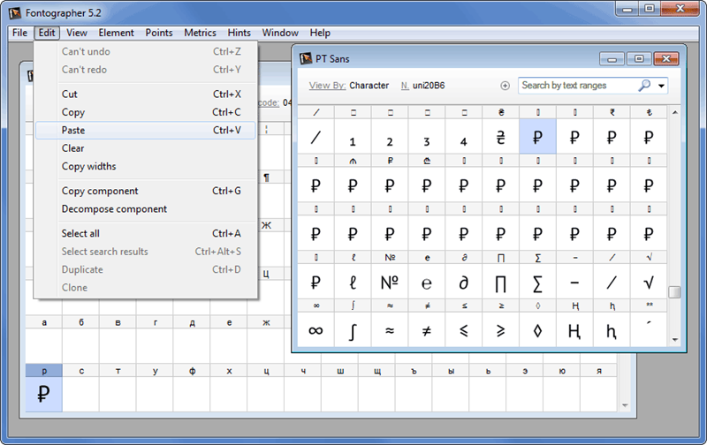Click the ruble glyph in the р slot

tap(43, 394)
